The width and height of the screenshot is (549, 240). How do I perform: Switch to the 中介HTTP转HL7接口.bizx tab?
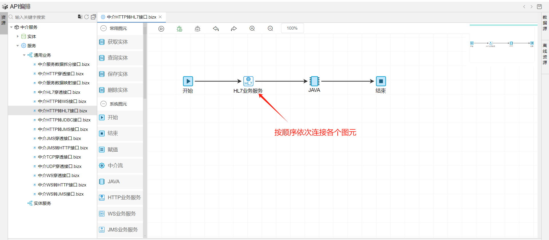click(x=131, y=17)
